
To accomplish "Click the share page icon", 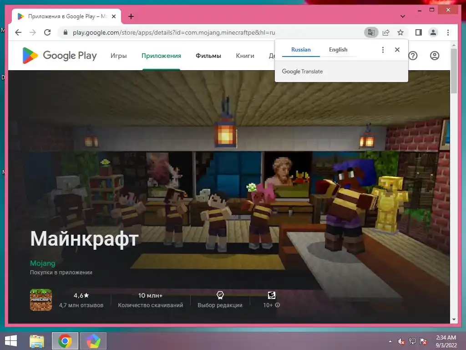I will (x=386, y=32).
